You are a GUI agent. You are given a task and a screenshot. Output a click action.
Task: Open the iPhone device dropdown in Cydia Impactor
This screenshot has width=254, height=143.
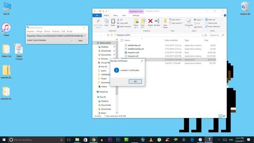tap(85, 36)
